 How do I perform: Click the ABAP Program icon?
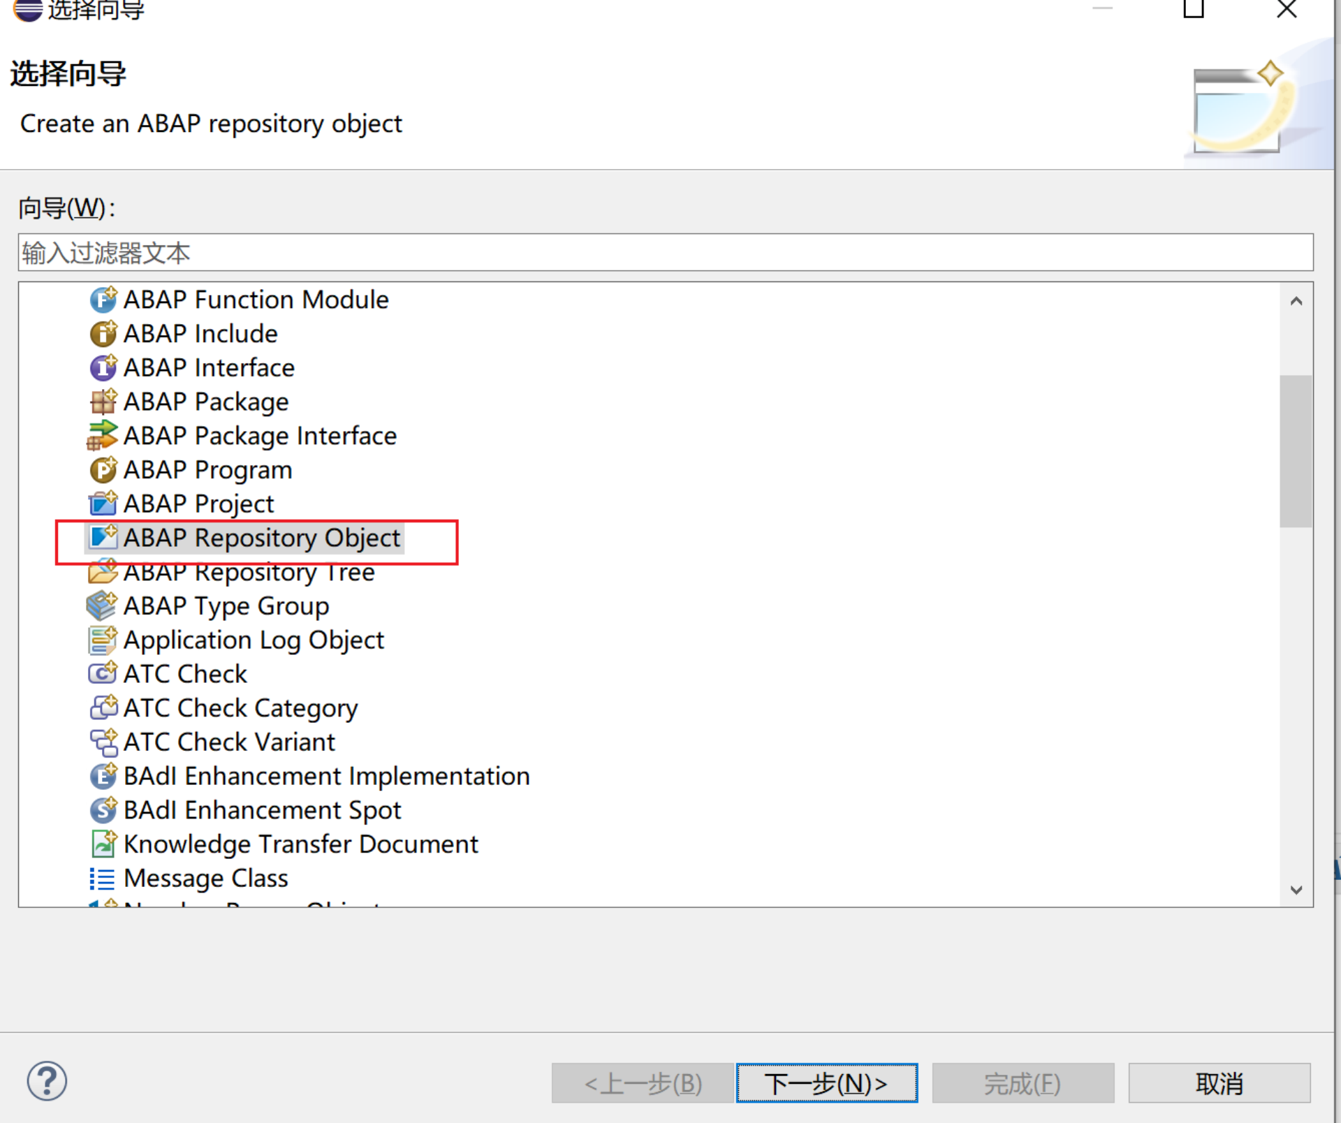coord(103,469)
